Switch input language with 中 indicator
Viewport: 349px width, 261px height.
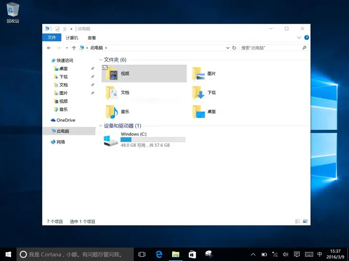[319, 254]
